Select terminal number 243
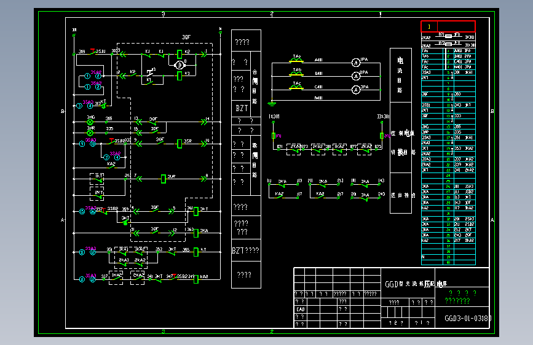This screenshot has width=533, height=345. (x=381, y=194)
